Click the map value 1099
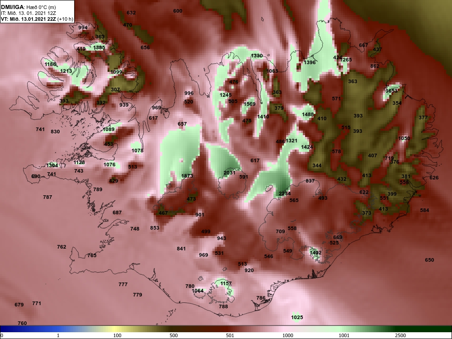Viewport: 452px width, 339px height. tap(116, 72)
